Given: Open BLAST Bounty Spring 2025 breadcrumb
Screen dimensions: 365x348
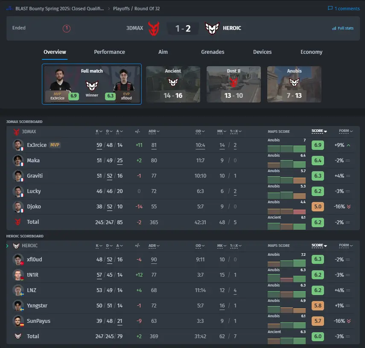Looking at the screenshot, I should (60, 9).
